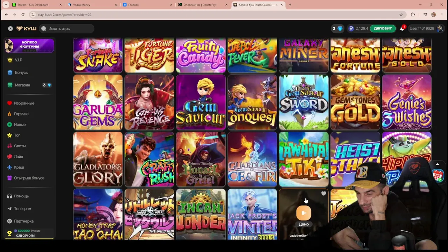Go back in browser history
The height and width of the screenshot is (252, 448).
pyautogui.click(x=6, y=15)
